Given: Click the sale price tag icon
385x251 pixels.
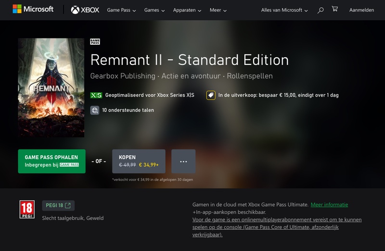Looking at the screenshot, I should point(211,95).
